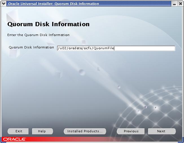The image size is (184, 143).
Task: Minimize the Oracle Universal Installer window
Action: click(174, 4)
